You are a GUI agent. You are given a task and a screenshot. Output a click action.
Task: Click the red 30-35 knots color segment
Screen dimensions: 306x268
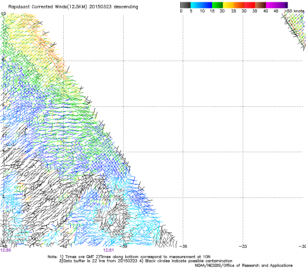(x=250, y=5)
